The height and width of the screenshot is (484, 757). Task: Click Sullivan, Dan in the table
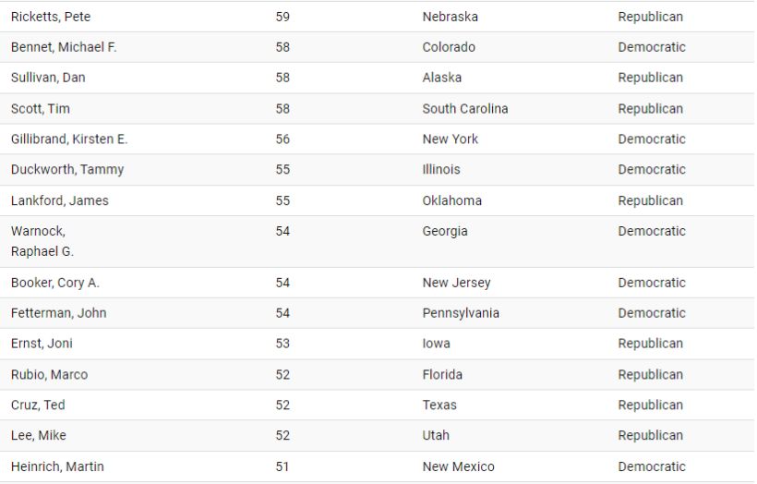pyautogui.click(x=48, y=78)
